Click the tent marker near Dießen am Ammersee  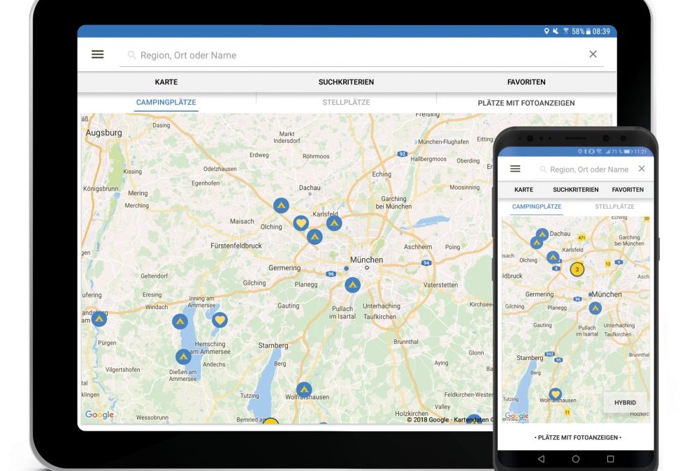(183, 357)
